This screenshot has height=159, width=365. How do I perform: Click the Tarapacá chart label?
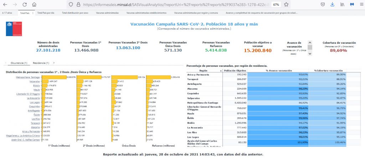pyautogui.click(x=35, y=123)
